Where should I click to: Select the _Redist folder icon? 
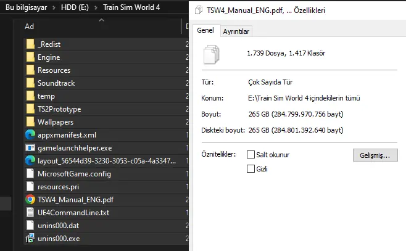(x=30, y=44)
